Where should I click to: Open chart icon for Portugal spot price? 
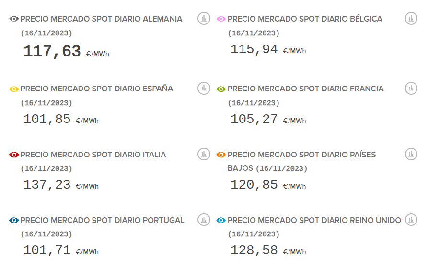204,220
